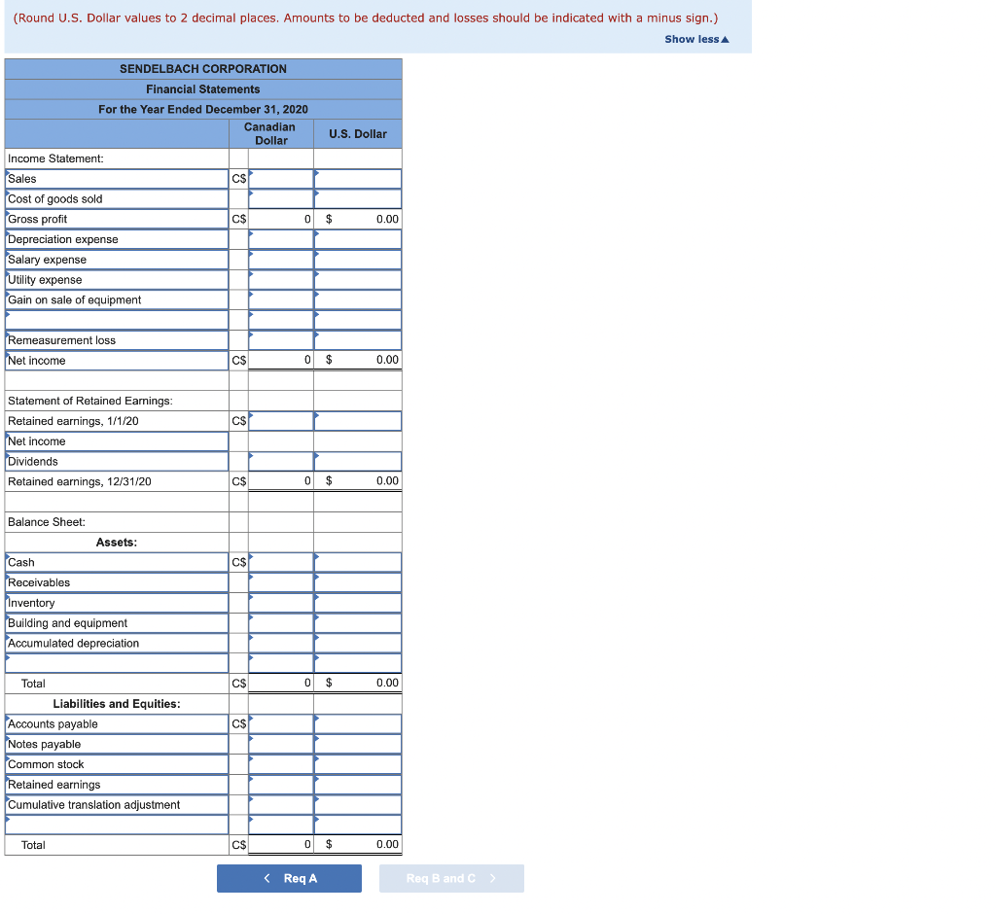Open blank label dropdown below Gain on sale
The width and height of the screenshot is (996, 914).
point(117,320)
